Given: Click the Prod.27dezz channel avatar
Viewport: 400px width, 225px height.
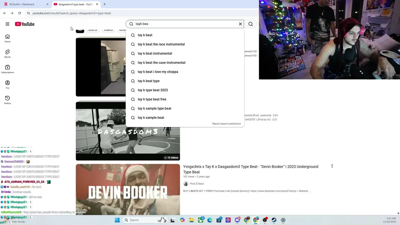Looking at the screenshot, I should 186,184.
